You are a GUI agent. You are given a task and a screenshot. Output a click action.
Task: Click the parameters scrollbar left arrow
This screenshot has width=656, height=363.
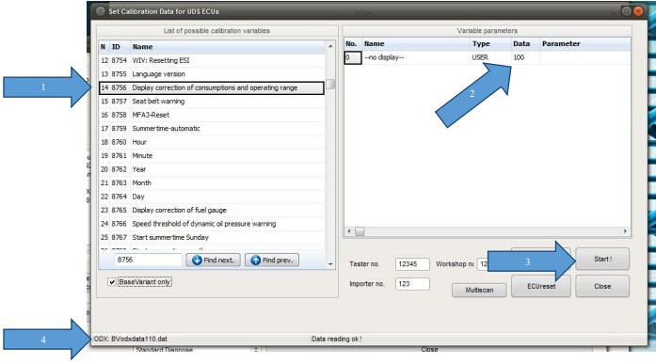[x=349, y=230]
